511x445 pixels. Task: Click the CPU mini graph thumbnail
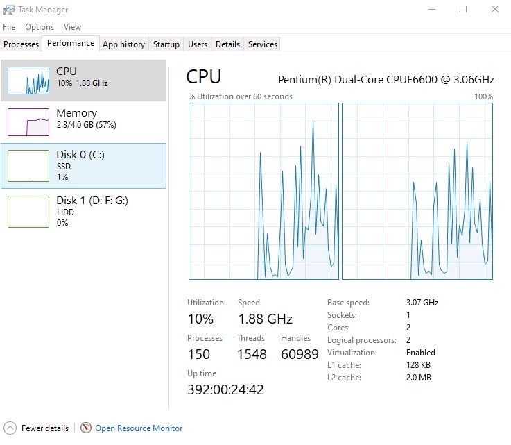click(28, 81)
